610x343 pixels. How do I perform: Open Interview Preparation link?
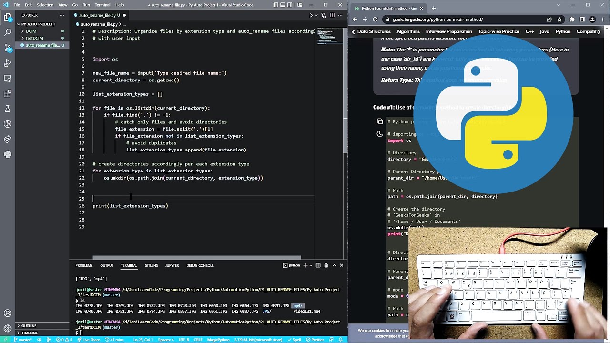pos(449,31)
